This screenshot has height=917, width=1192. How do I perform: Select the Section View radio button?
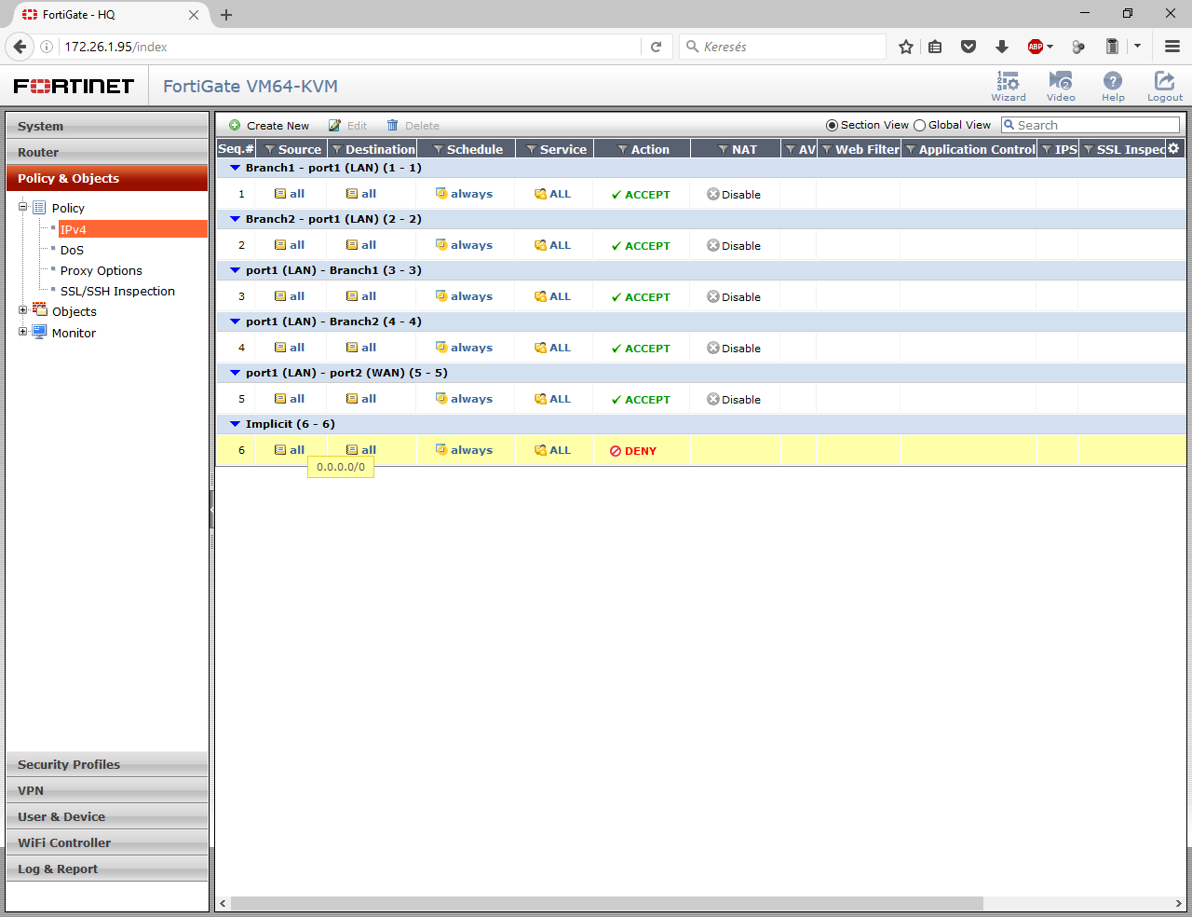(832, 126)
